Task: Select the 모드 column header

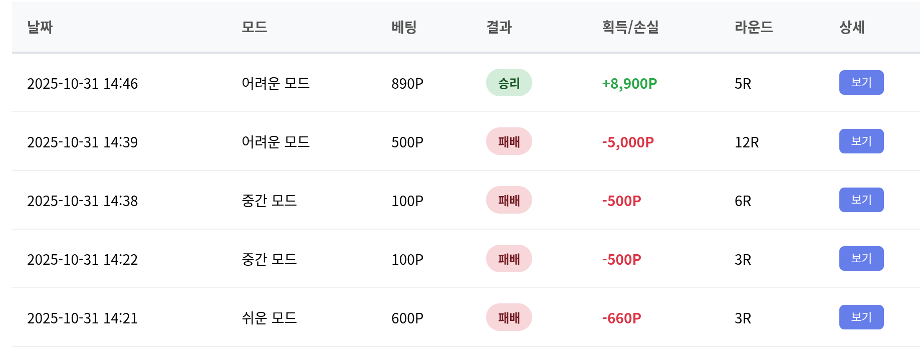Action: click(254, 27)
